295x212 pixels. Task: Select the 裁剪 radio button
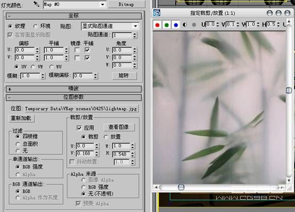click(84, 137)
